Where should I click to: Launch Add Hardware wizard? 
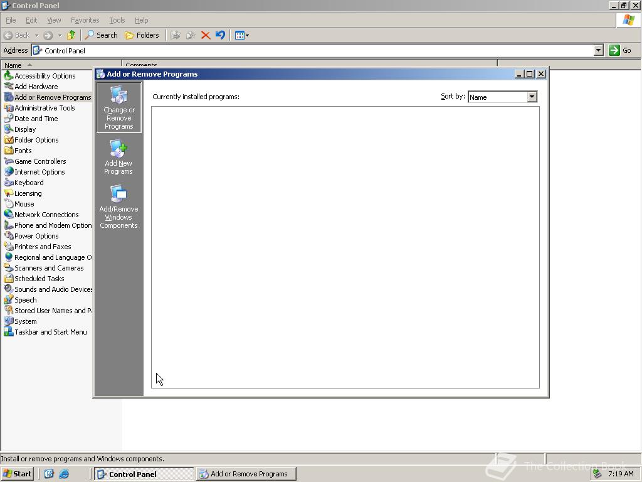(31, 87)
